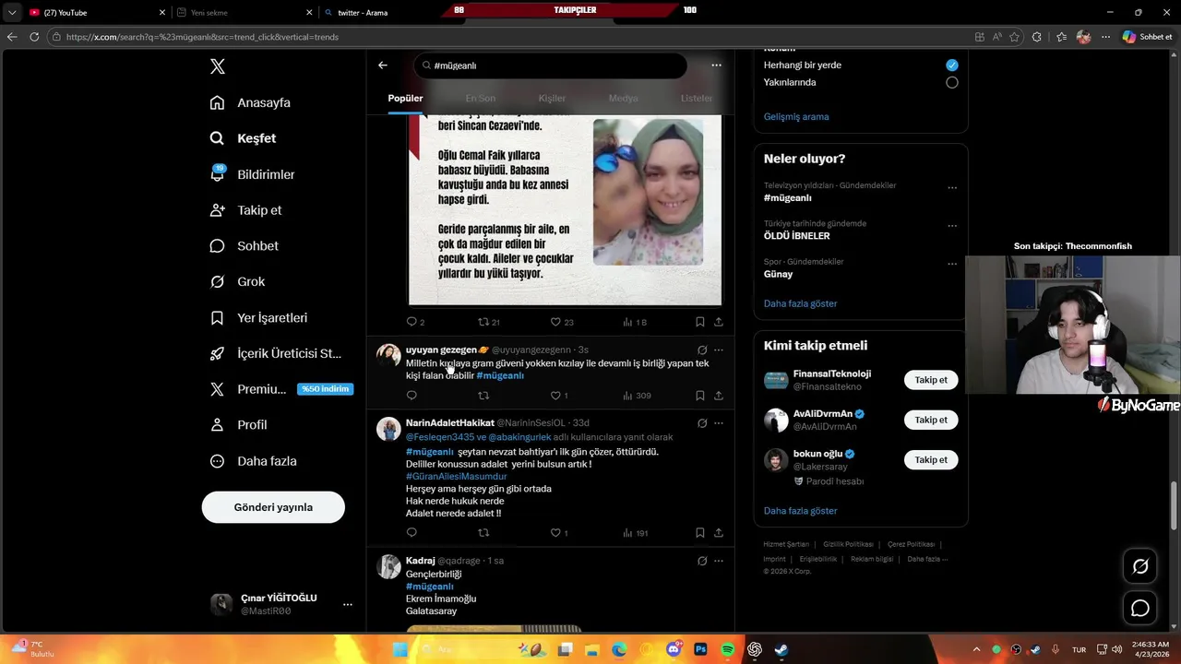Click 'Daha fazla göster' under trends

click(x=800, y=303)
